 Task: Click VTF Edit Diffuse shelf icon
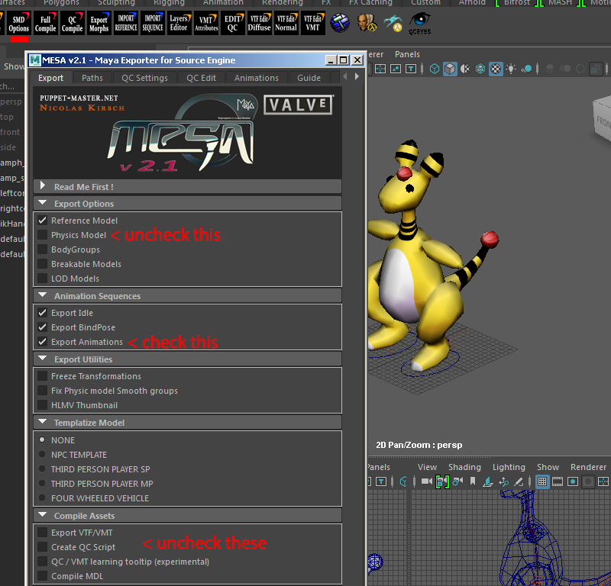(x=259, y=24)
